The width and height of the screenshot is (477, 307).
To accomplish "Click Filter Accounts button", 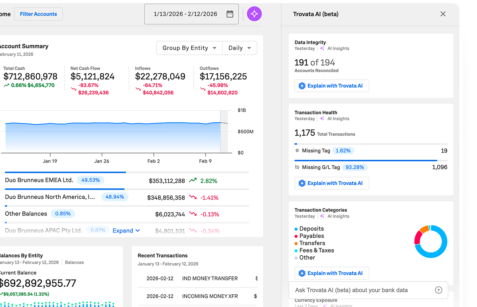I will coord(38,14).
